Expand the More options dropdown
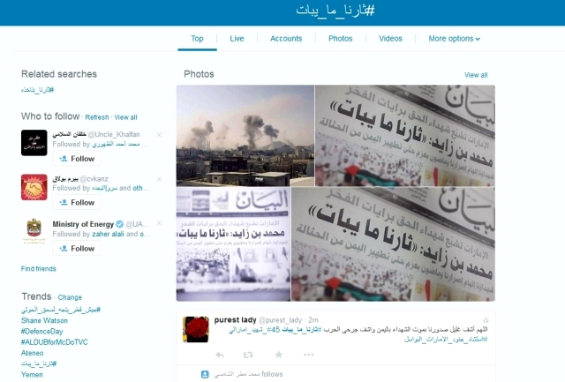Image resolution: width=565 pixels, height=382 pixels. (454, 39)
